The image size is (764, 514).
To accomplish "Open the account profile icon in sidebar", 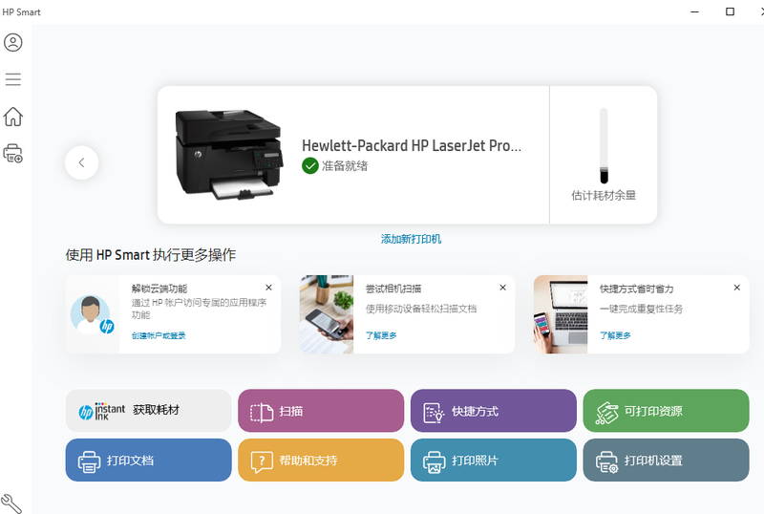I will click(13, 43).
